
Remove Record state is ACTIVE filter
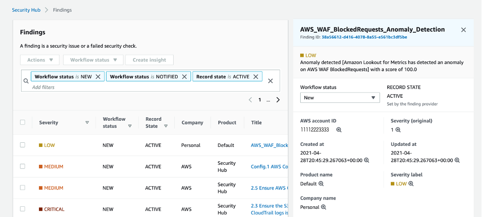point(256,77)
